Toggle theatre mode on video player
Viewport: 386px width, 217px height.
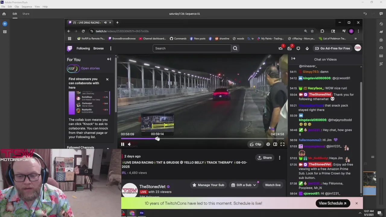point(275,144)
